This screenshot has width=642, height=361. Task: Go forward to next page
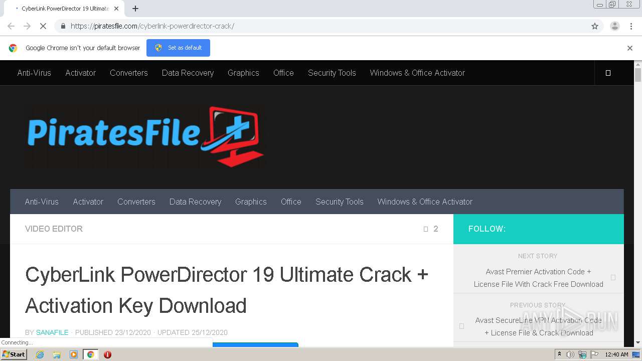click(27, 26)
